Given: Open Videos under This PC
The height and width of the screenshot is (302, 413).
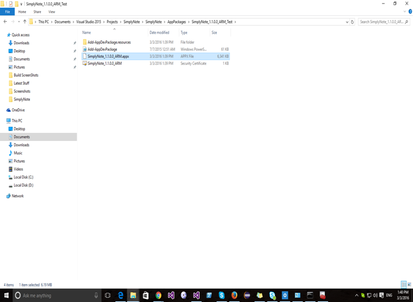Looking at the screenshot, I should coord(16,169).
